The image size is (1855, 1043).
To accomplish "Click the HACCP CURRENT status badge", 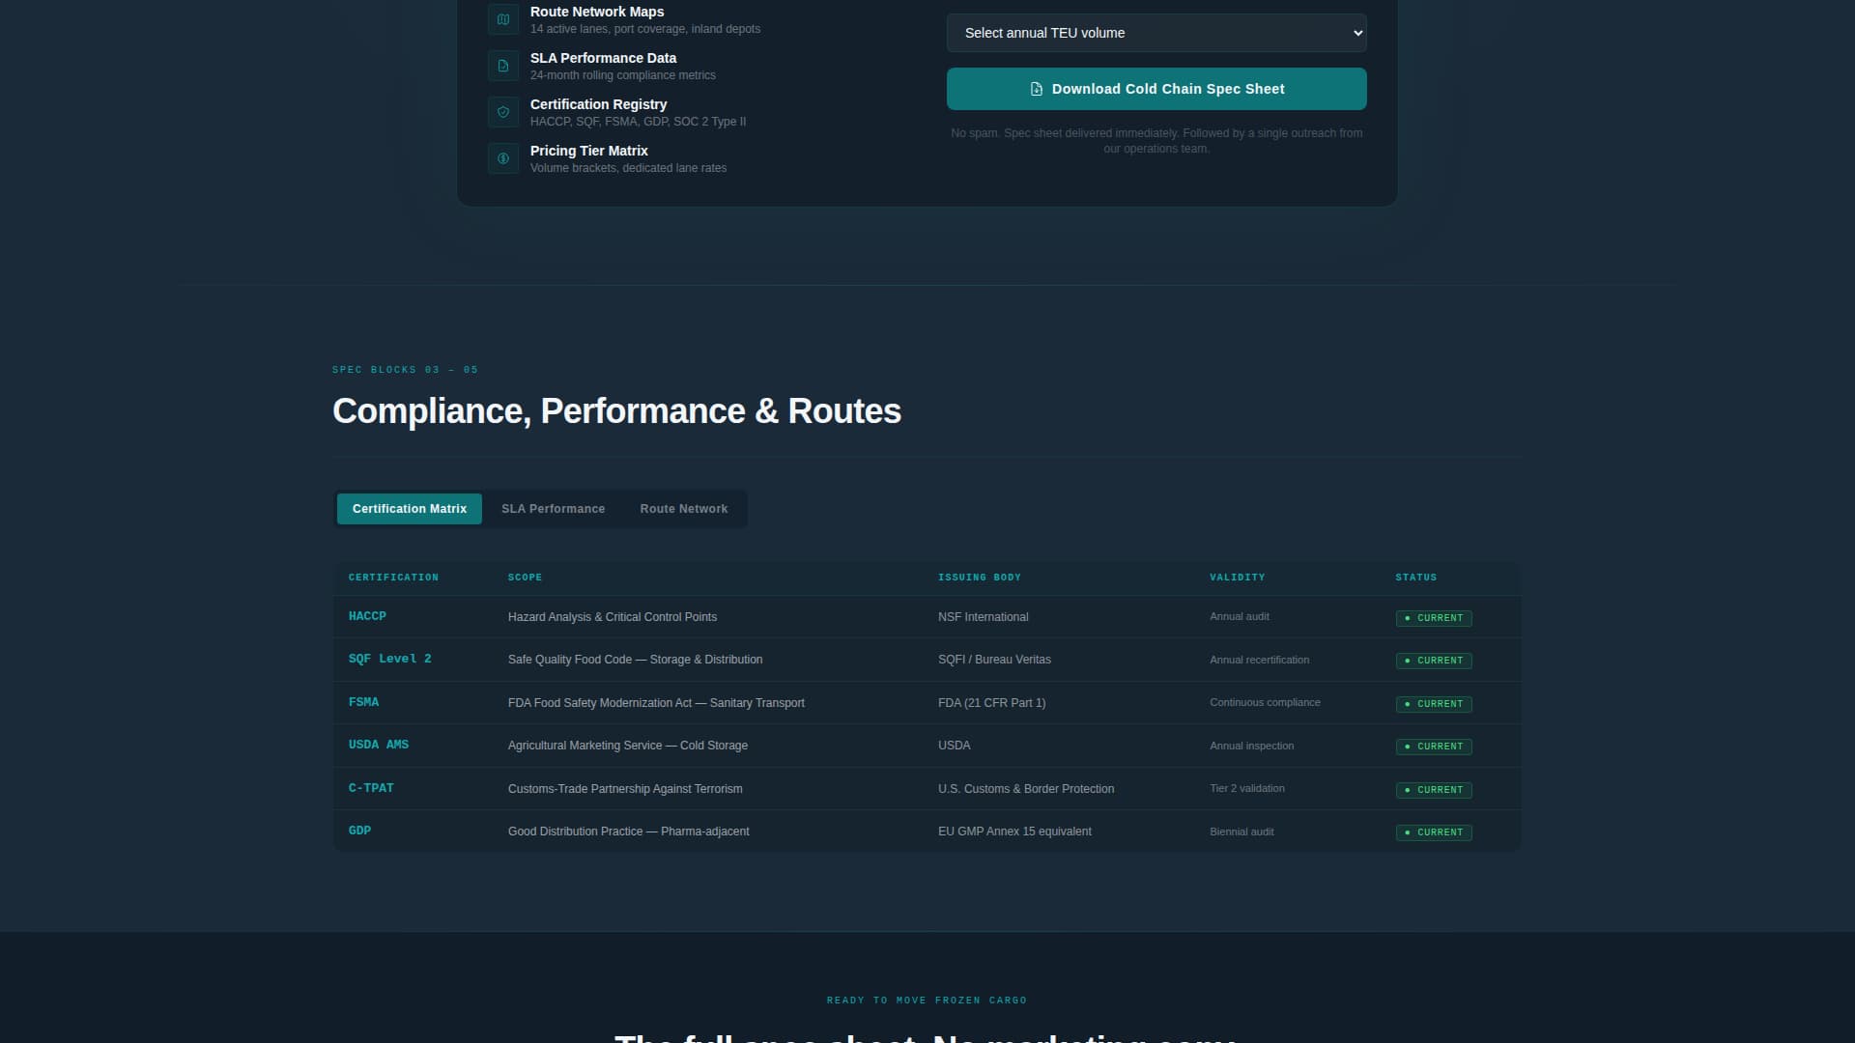I will [1433, 618].
